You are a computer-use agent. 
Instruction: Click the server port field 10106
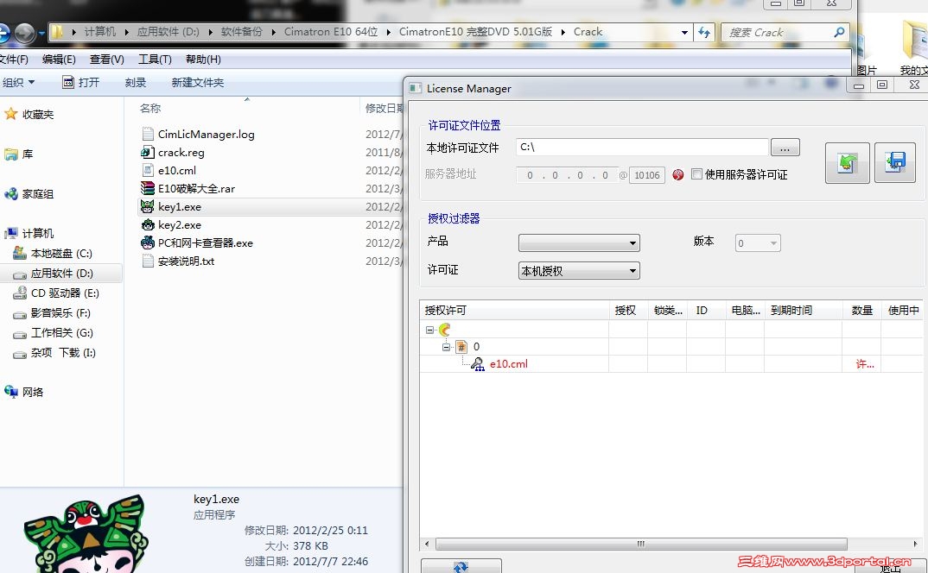pos(647,175)
